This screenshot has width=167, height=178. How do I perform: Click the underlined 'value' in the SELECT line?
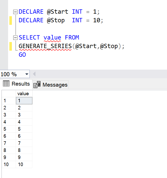coord(52,38)
